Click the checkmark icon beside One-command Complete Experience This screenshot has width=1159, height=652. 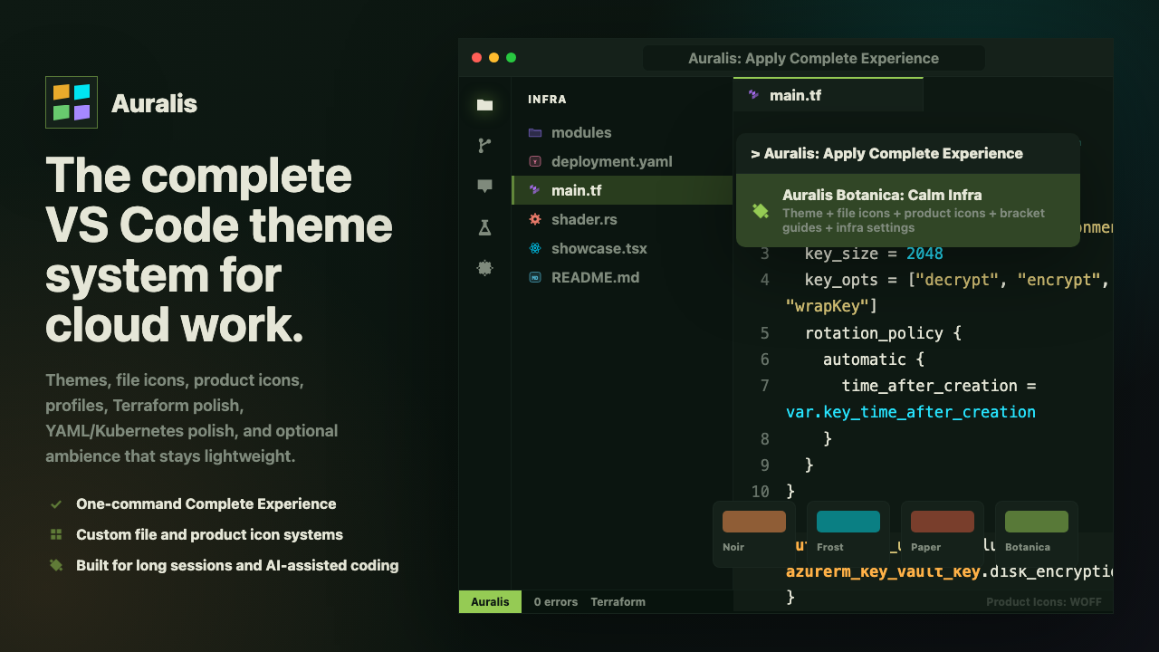click(x=56, y=504)
